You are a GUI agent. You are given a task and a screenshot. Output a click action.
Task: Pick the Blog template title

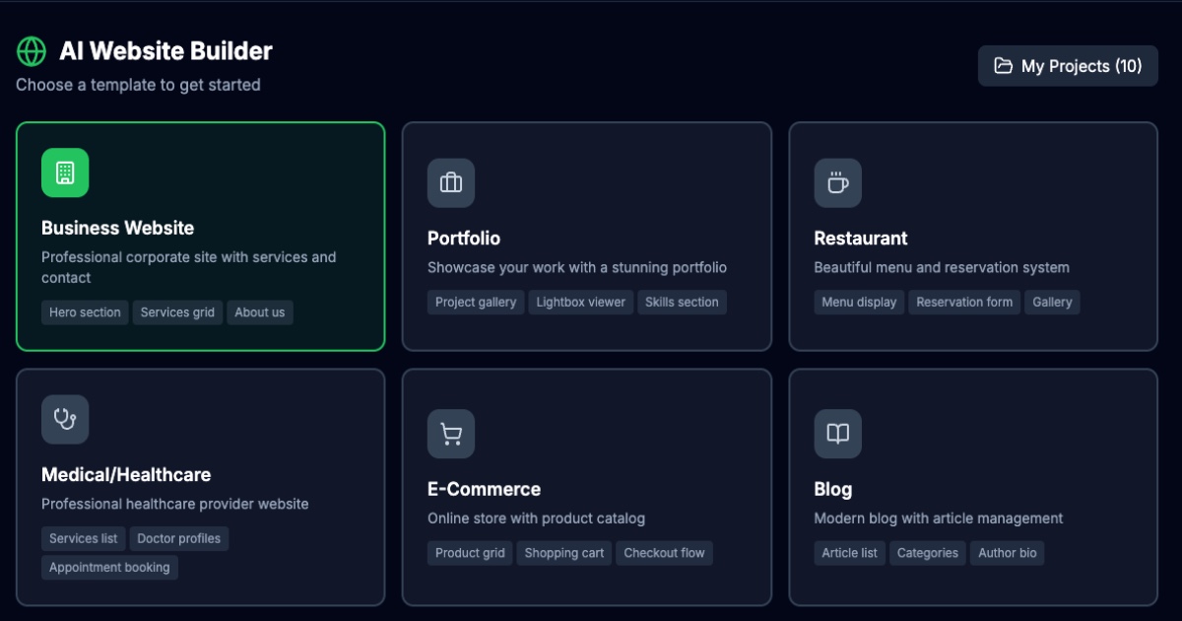point(832,489)
